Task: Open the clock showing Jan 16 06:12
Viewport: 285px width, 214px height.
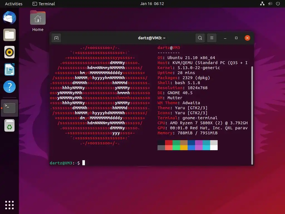Action: [x=152, y=4]
